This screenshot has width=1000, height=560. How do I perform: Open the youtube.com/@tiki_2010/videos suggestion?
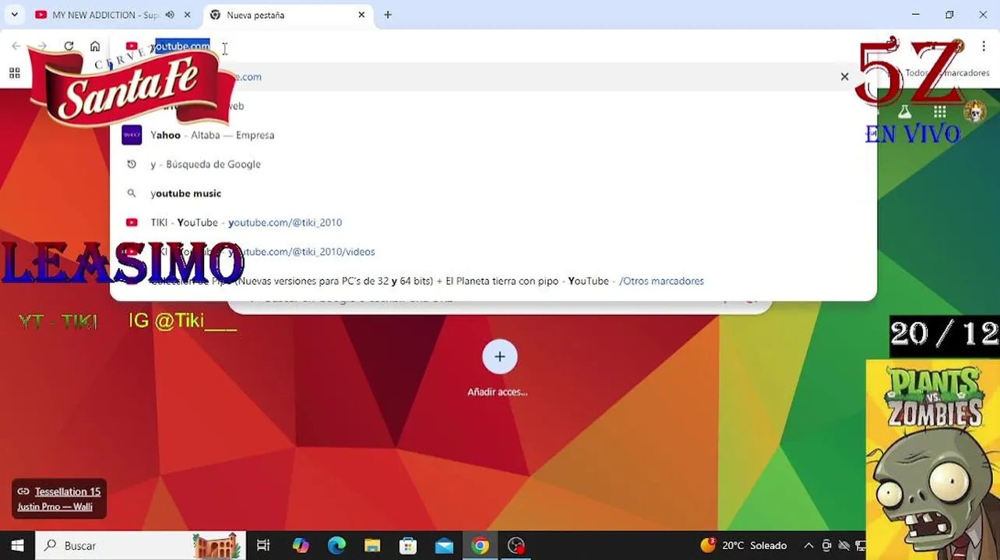coord(493,252)
